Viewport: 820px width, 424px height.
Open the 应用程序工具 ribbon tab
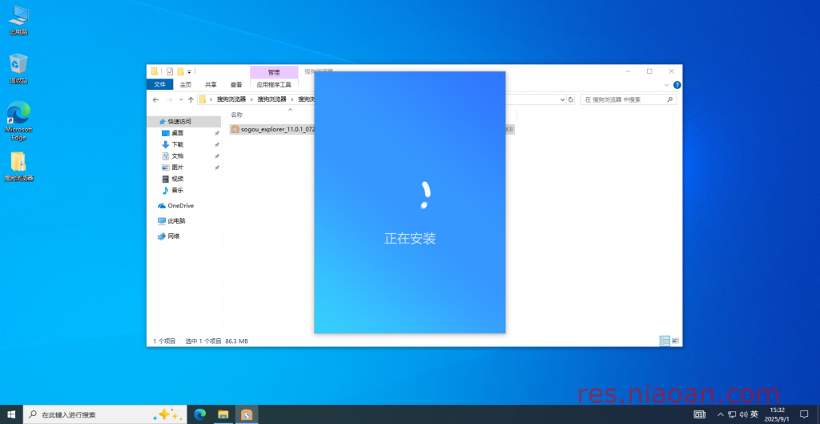click(x=274, y=84)
